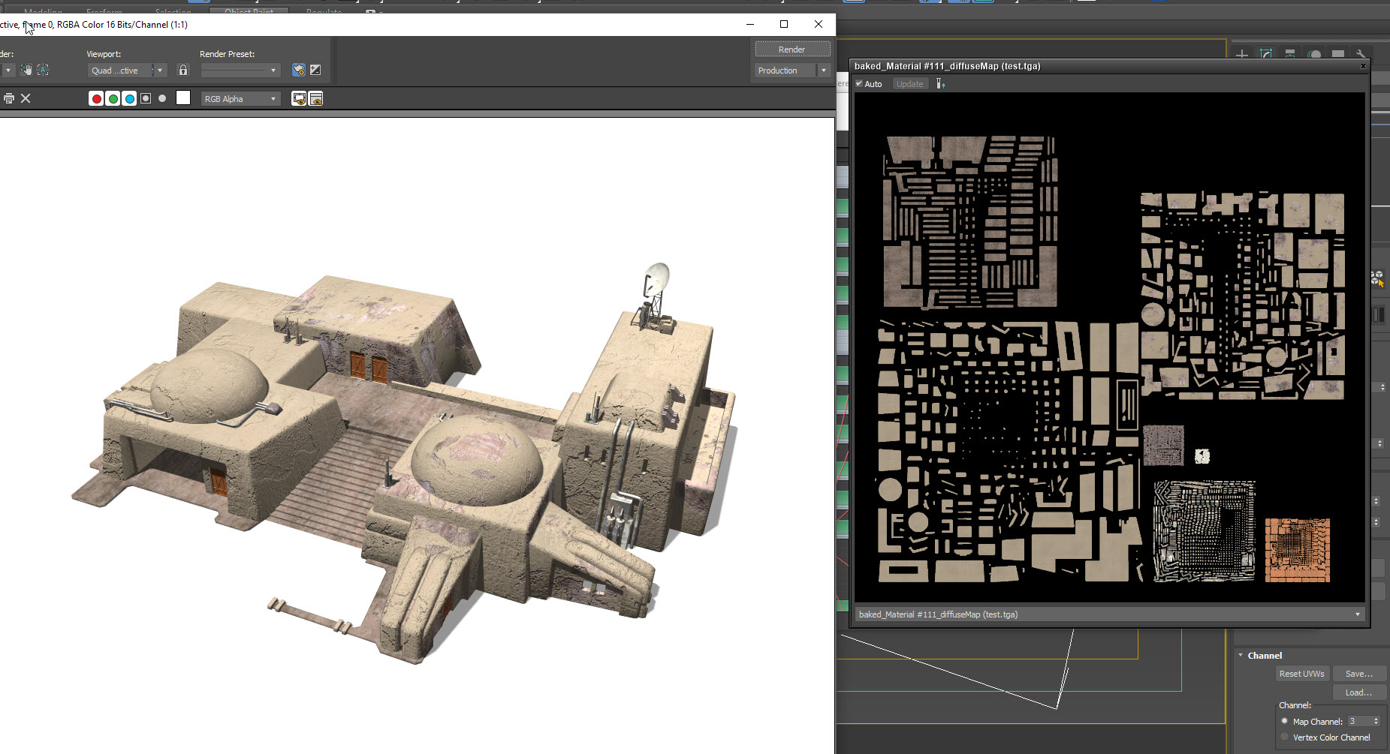Toggle the red channel button
The image size is (1390, 754).
pos(96,98)
